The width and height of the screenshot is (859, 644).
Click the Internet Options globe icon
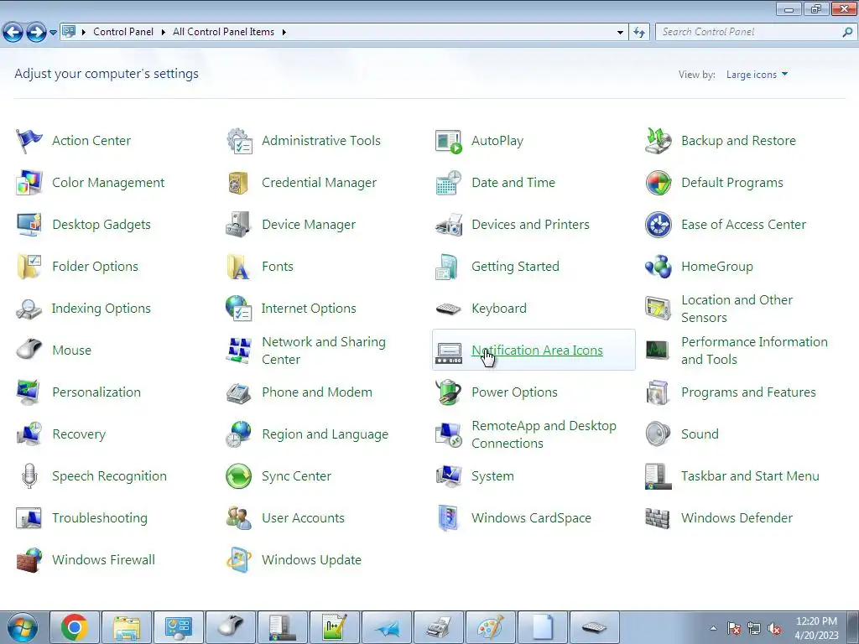point(239,309)
